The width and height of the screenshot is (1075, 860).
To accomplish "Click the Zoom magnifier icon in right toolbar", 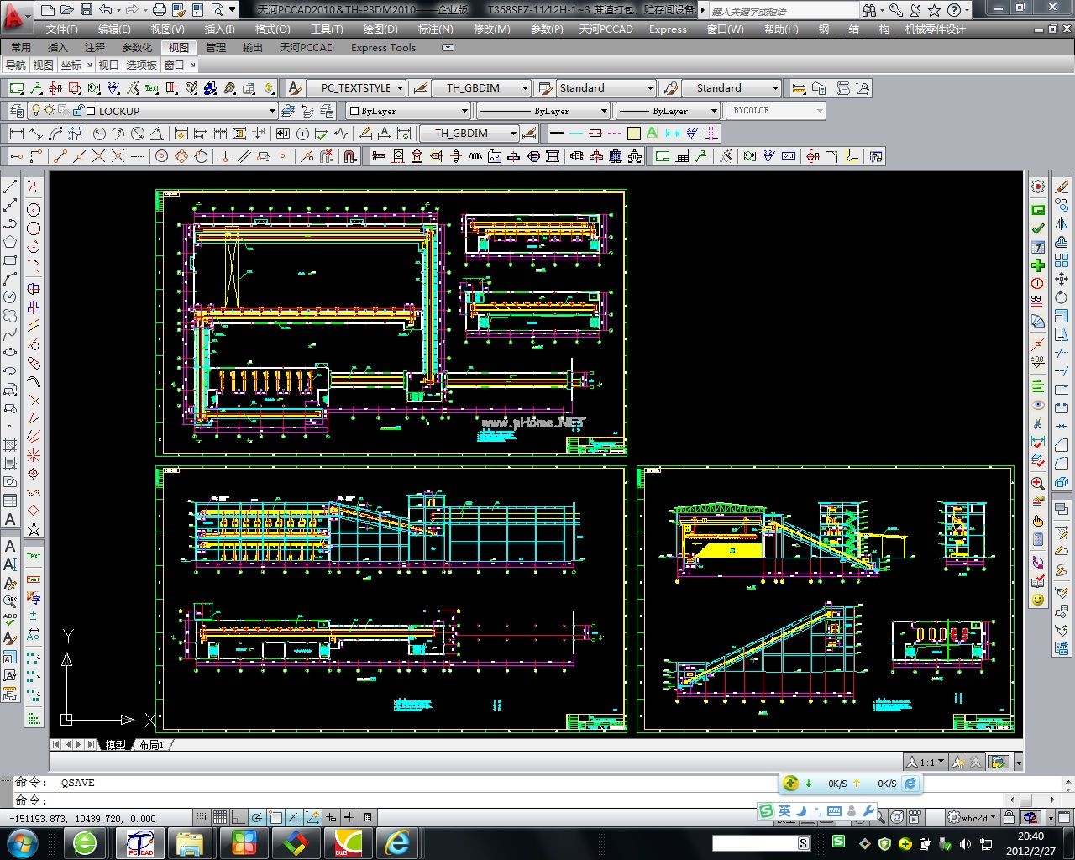I will pos(1038,484).
